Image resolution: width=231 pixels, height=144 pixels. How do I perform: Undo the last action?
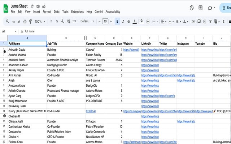(x=13, y=22)
